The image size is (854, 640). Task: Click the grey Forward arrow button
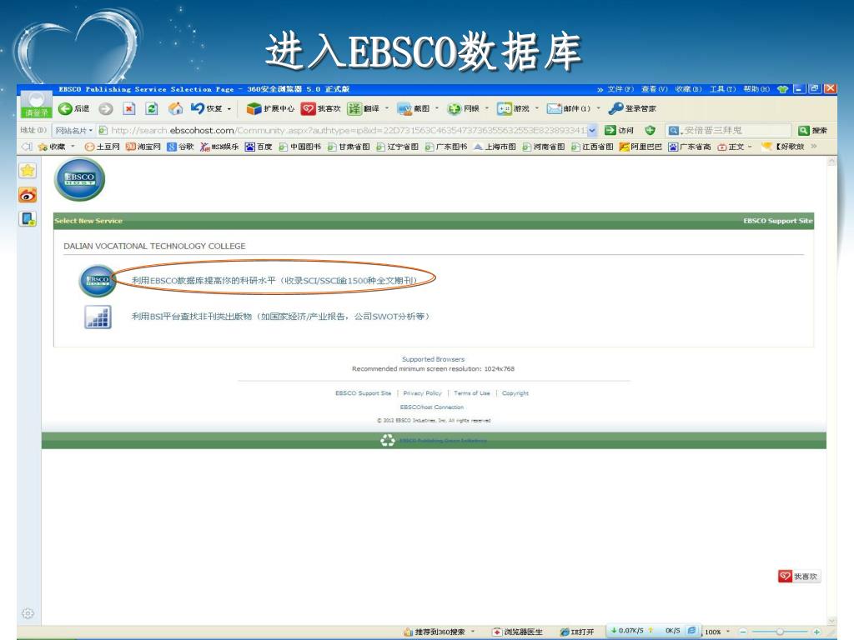point(106,109)
